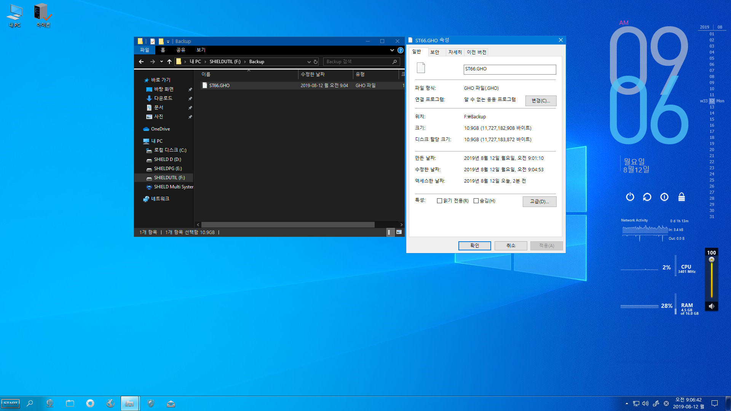Refresh the Backup folder view
Viewport: 731px width, 411px height.
coord(315,62)
